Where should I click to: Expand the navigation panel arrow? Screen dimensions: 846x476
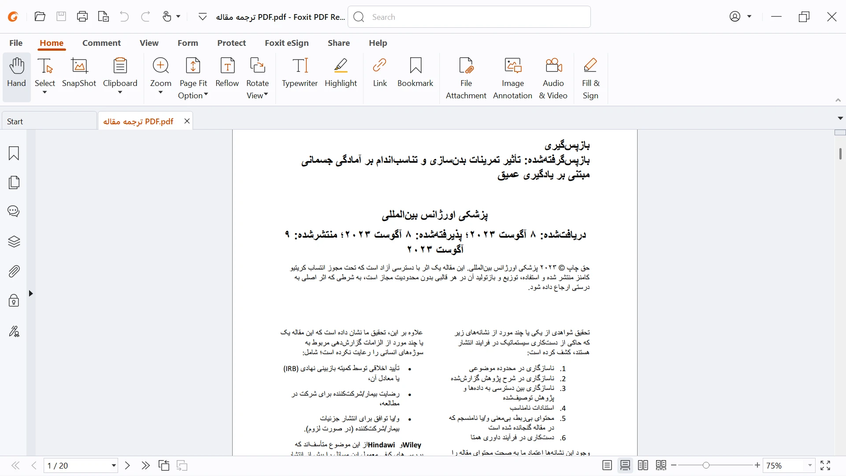click(31, 294)
